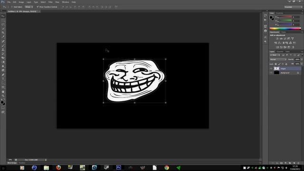Open the Color panel flyout menu
Image resolution: width=304 pixels, height=171 pixels.
302,13
